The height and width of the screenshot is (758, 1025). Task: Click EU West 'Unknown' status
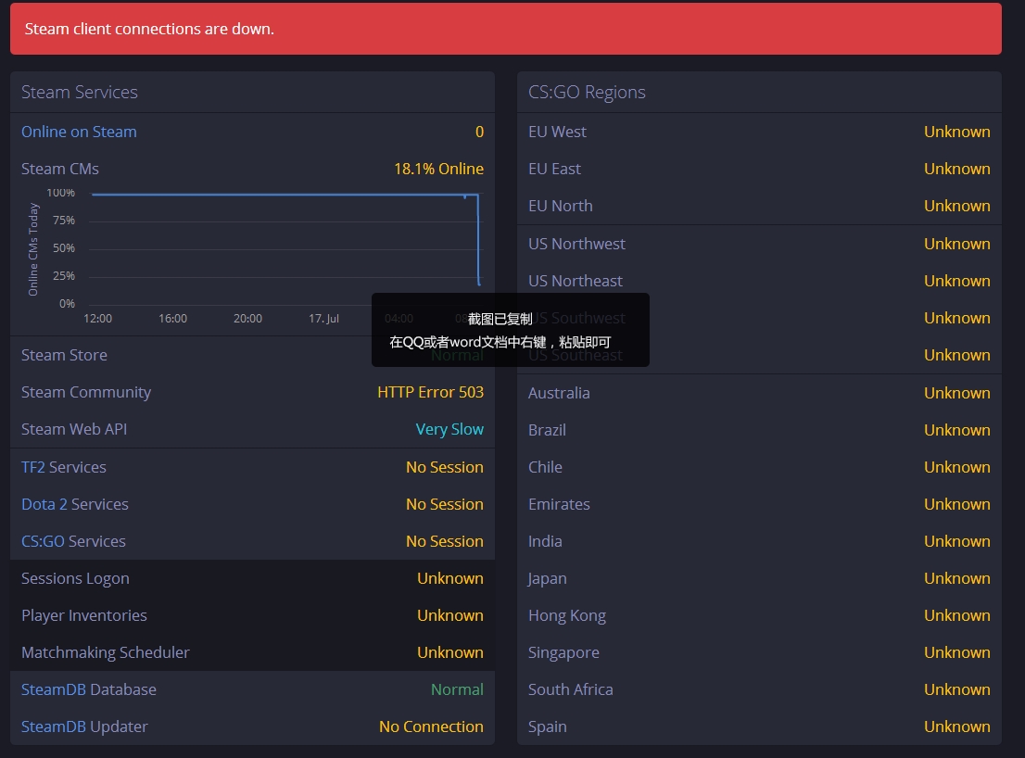point(957,132)
